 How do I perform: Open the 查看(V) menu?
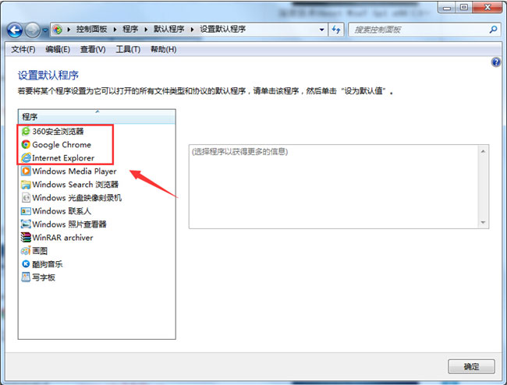[x=93, y=49]
